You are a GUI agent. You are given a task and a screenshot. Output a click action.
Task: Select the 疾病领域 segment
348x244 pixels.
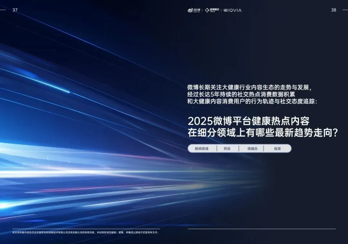tap(201, 149)
